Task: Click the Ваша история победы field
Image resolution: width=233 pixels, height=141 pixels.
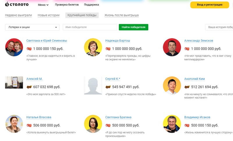Action: click(x=219, y=27)
